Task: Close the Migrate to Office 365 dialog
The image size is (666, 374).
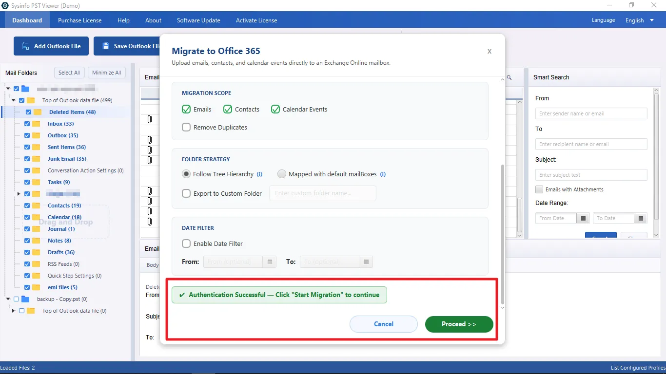Action: click(x=490, y=51)
